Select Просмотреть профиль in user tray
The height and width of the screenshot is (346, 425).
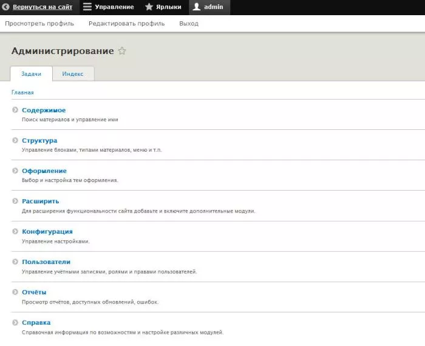pos(39,24)
